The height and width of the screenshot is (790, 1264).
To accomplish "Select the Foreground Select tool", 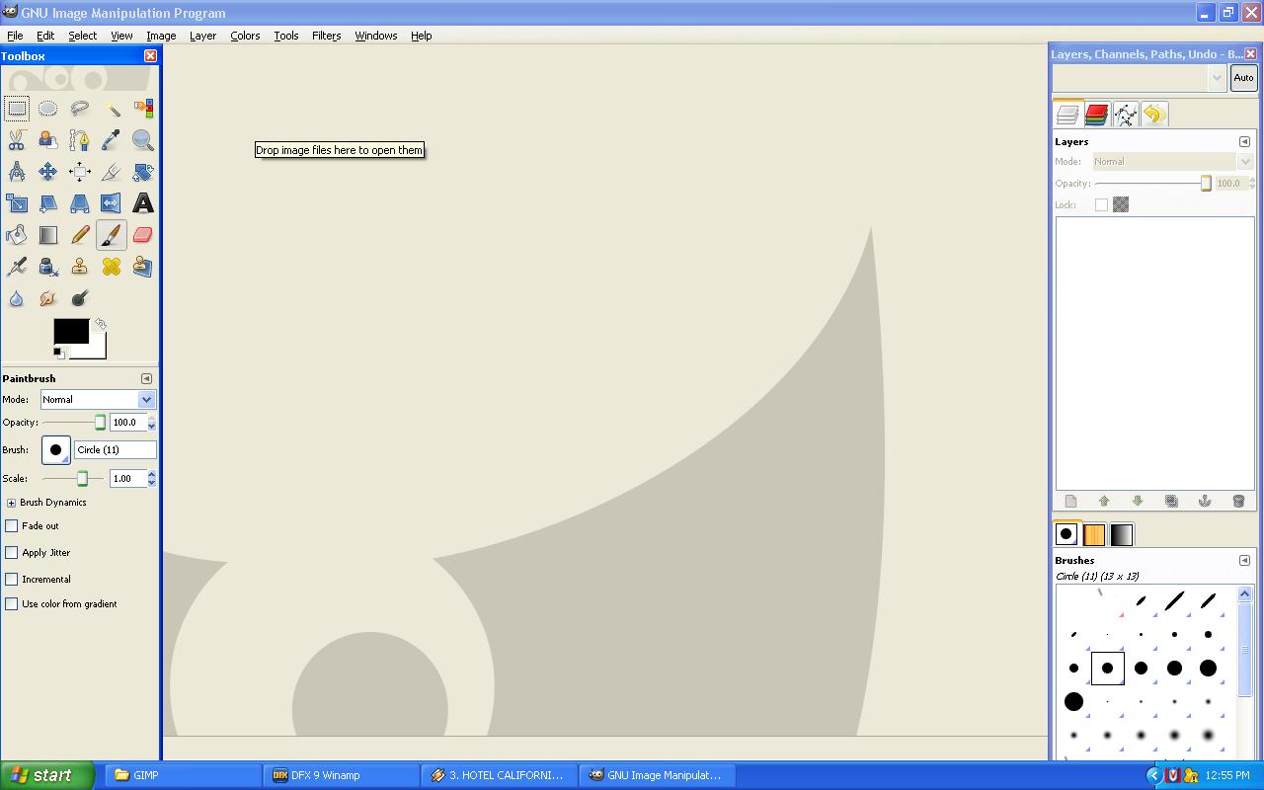I will pyautogui.click(x=48, y=140).
